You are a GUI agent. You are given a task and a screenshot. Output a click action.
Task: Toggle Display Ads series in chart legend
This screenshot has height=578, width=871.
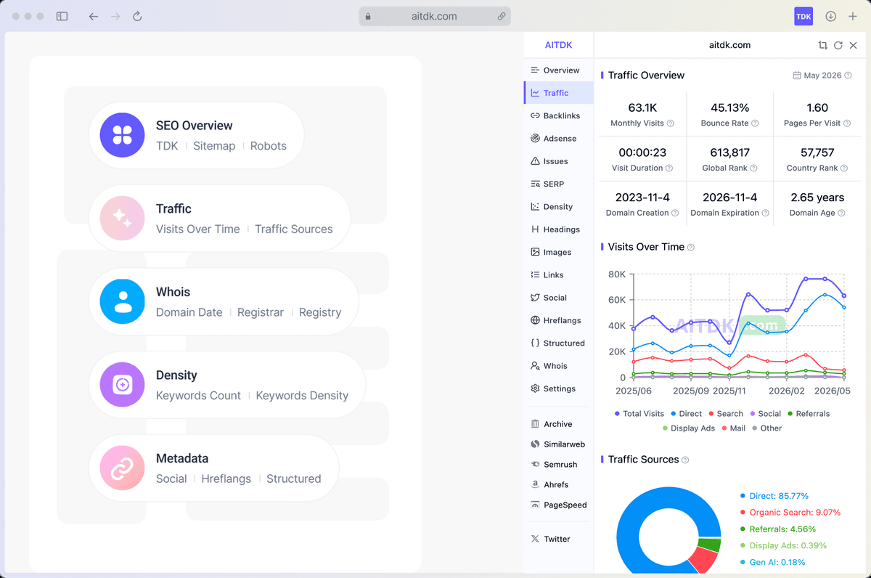[x=688, y=428]
